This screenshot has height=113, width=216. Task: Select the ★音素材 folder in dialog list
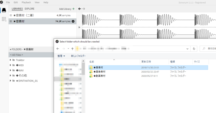pyautogui.click(x=148, y=67)
